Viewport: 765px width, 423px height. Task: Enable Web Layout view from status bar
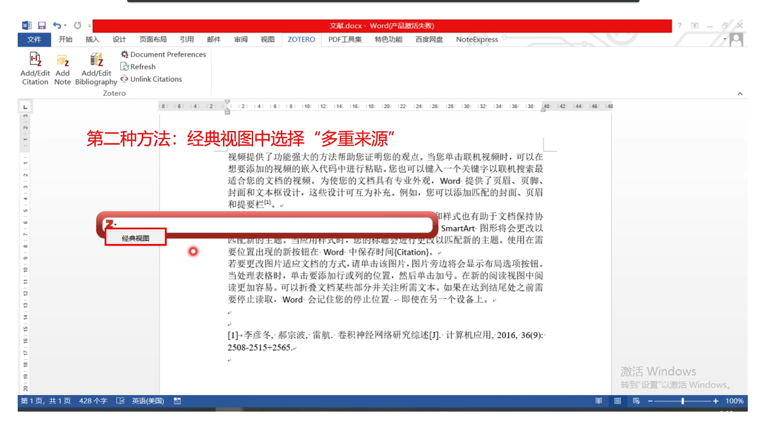click(x=636, y=401)
